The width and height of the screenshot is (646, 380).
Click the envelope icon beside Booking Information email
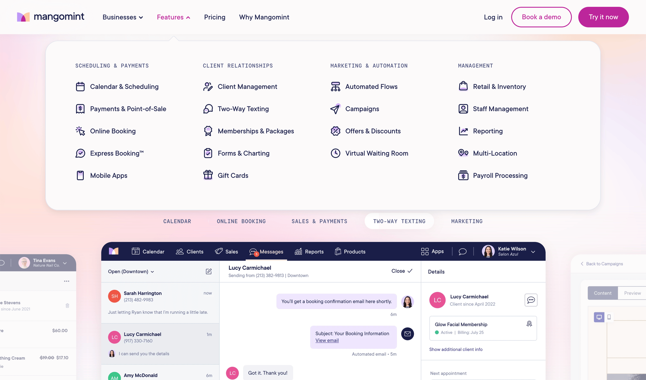(408, 334)
